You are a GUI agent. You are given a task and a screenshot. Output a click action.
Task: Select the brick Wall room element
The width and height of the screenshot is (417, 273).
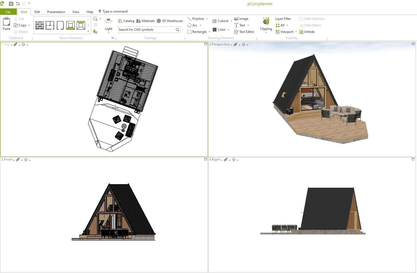[40, 25]
